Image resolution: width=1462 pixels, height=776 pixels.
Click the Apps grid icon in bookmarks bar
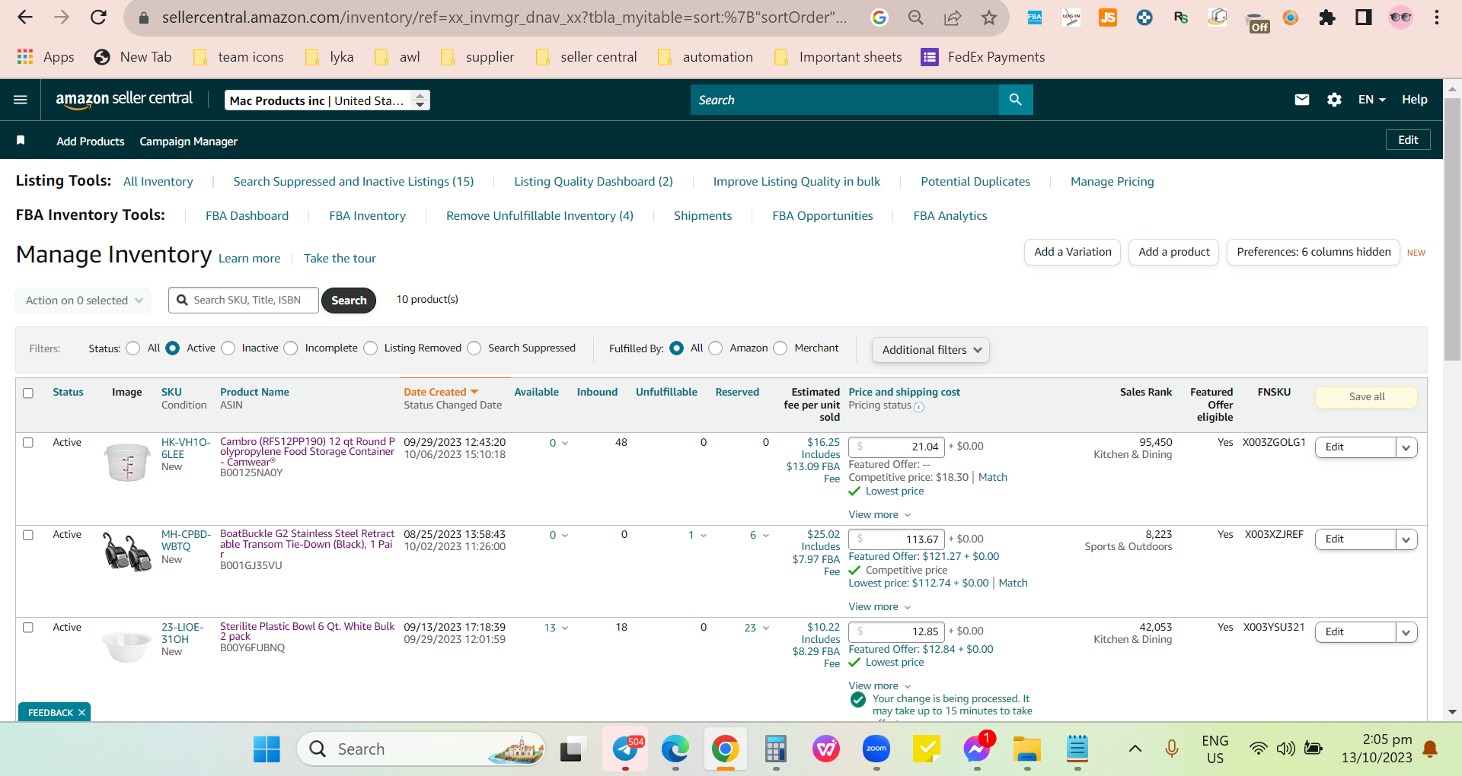point(25,56)
